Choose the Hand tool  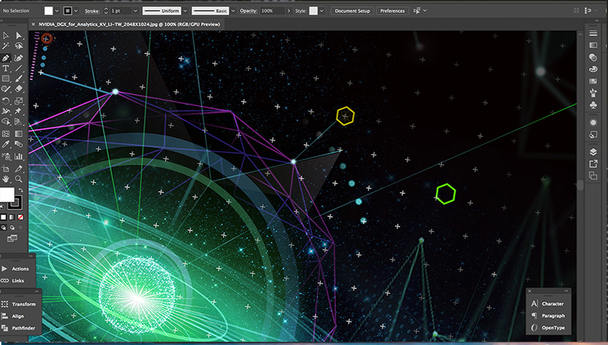coord(6,178)
